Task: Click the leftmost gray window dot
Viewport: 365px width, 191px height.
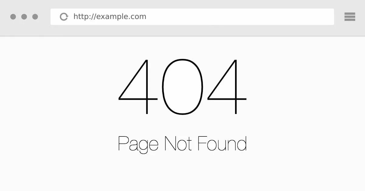Action: pyautogui.click(x=13, y=17)
